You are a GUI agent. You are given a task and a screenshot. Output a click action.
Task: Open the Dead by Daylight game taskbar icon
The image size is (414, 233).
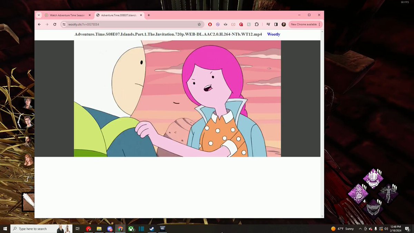[x=162, y=229]
